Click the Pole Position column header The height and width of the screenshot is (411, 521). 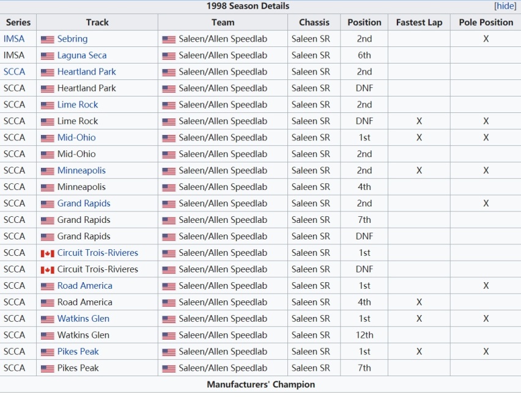(x=486, y=22)
